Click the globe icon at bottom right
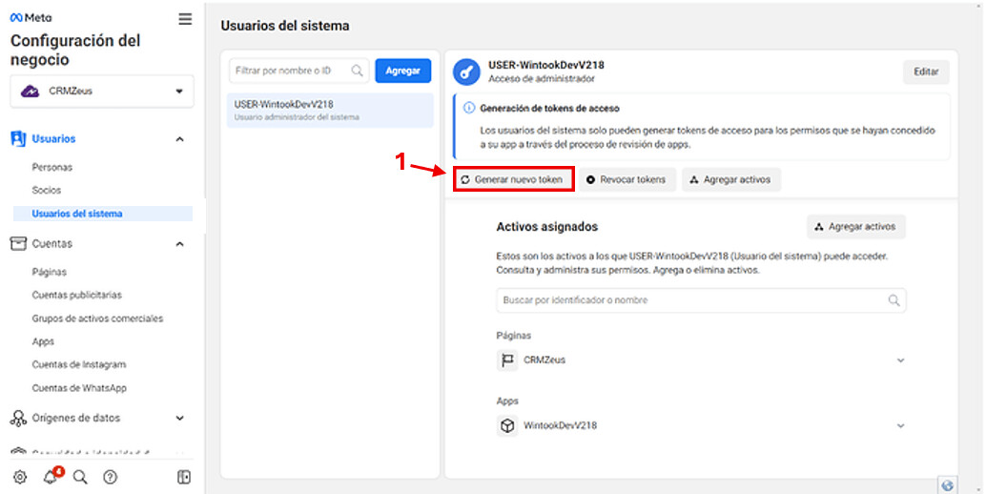Screen dimensions: 986x494 point(947,484)
